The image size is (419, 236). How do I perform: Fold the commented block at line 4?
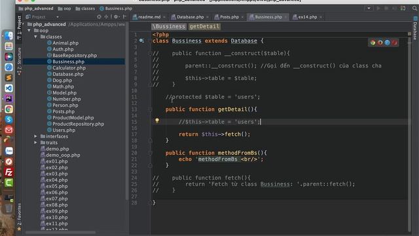click(x=150, y=53)
